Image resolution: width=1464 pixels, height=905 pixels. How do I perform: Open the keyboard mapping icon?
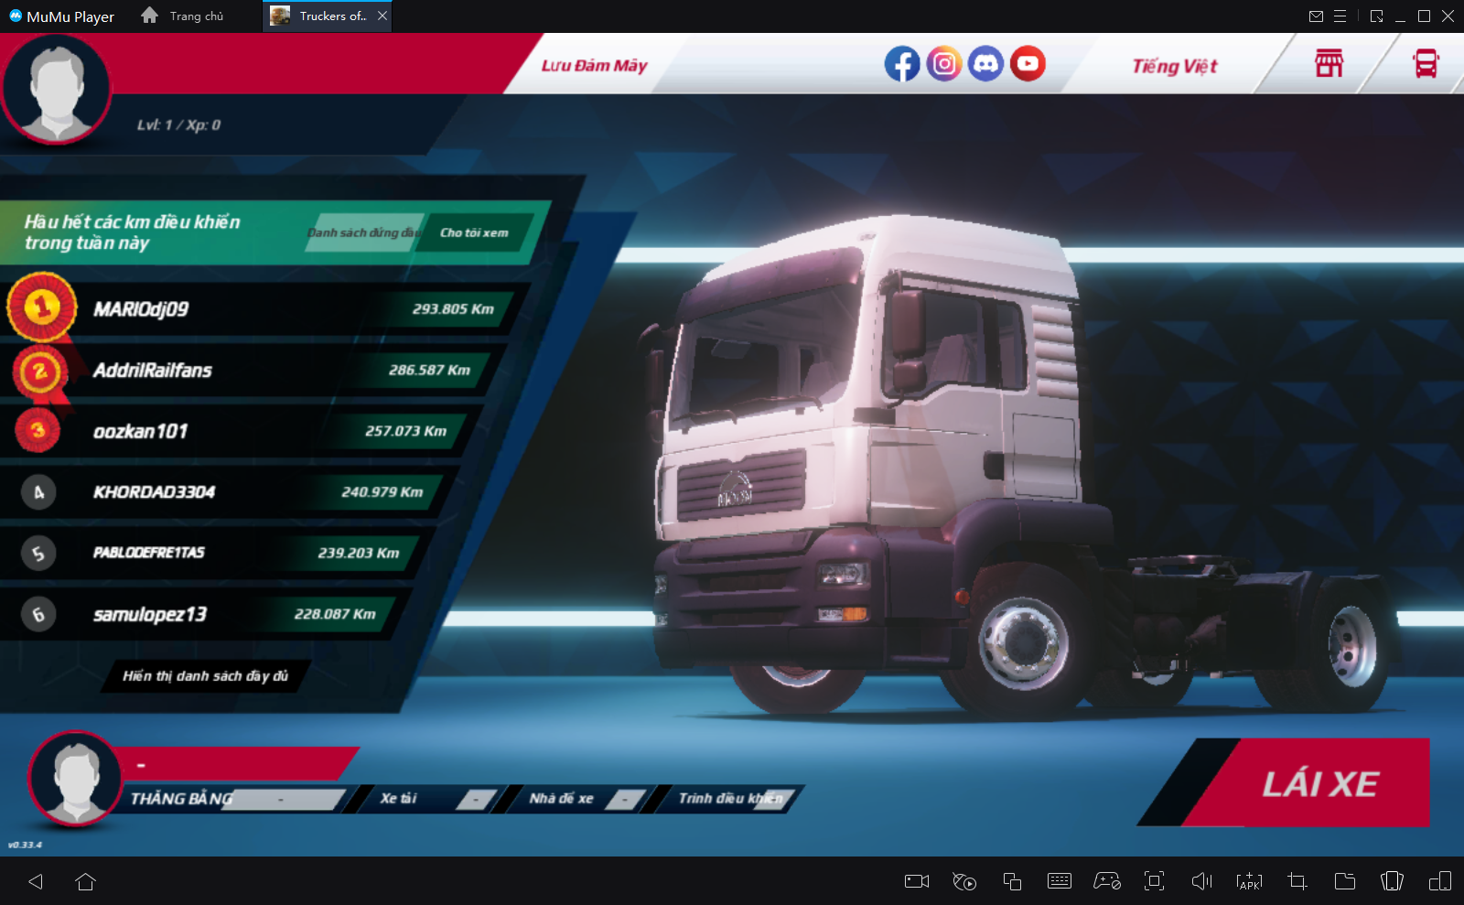click(1059, 881)
